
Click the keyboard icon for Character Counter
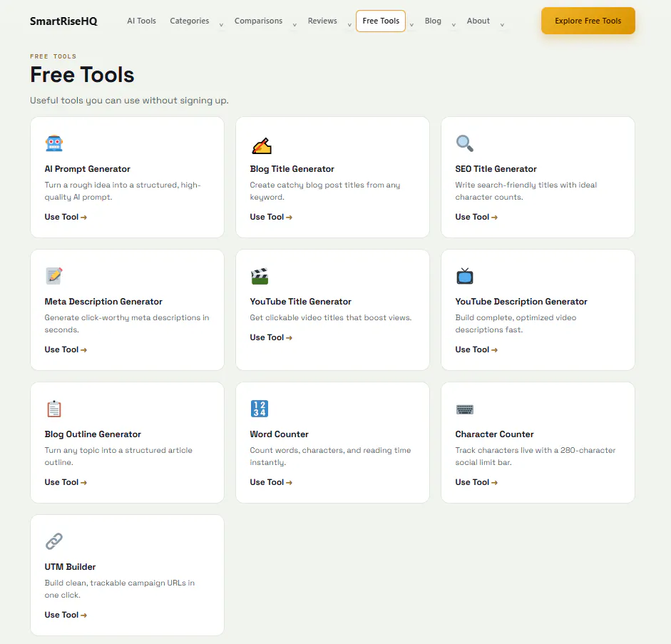pos(465,409)
